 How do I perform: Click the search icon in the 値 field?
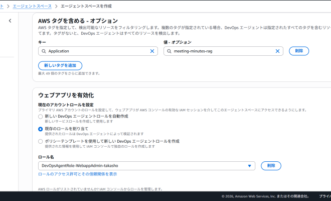pos(169,51)
